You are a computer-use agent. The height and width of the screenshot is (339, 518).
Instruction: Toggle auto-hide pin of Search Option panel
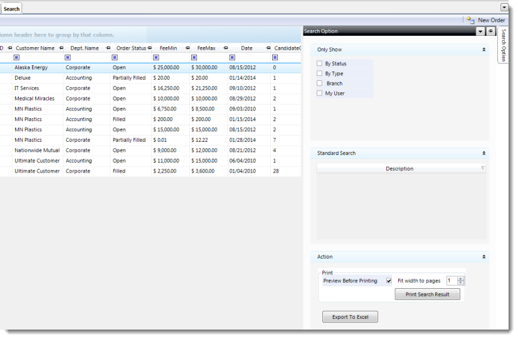coord(490,31)
